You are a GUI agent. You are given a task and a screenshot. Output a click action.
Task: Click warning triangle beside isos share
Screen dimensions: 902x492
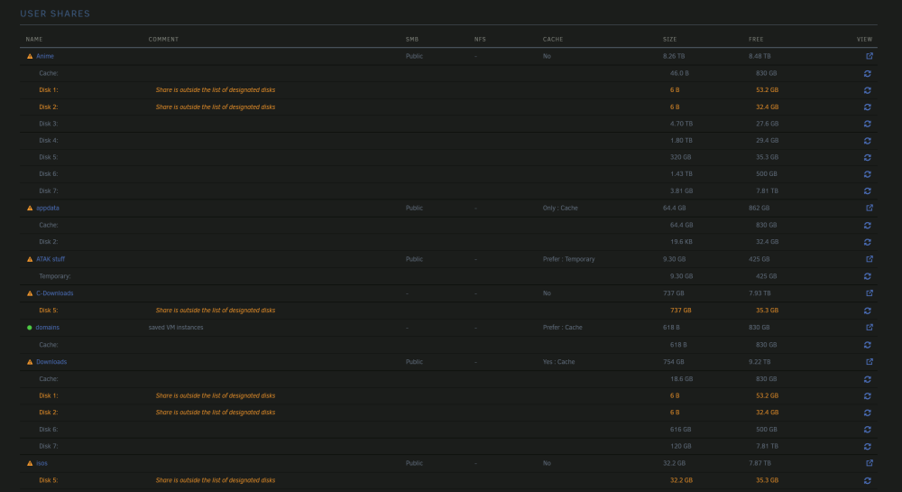click(30, 463)
